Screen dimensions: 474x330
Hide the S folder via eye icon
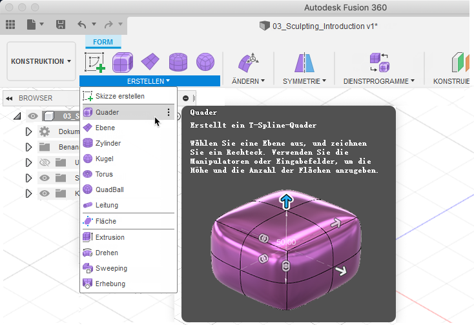click(x=45, y=178)
